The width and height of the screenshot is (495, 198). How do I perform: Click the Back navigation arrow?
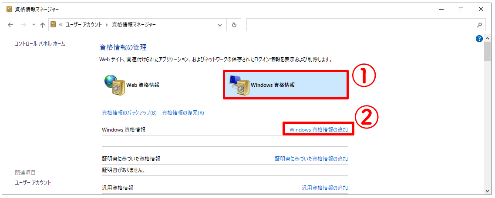[x=10, y=25]
